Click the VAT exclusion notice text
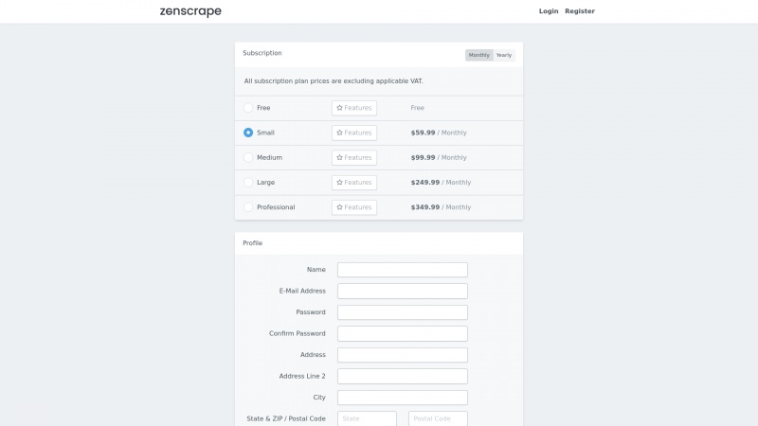 334,81
